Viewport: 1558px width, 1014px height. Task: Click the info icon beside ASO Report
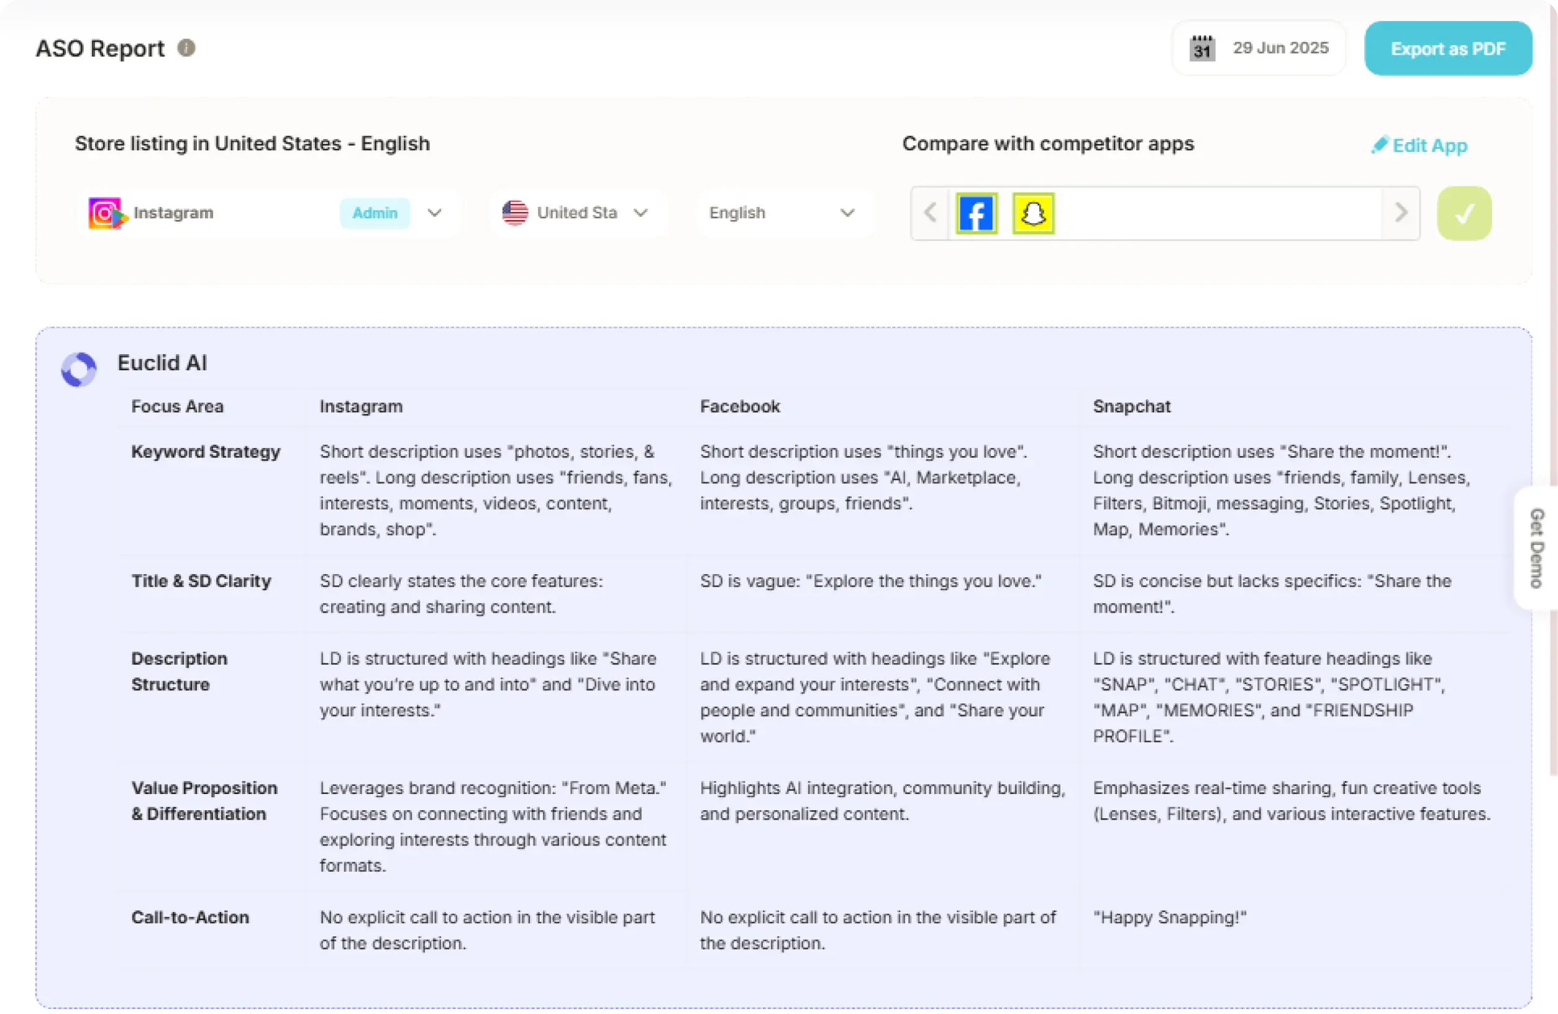(186, 47)
